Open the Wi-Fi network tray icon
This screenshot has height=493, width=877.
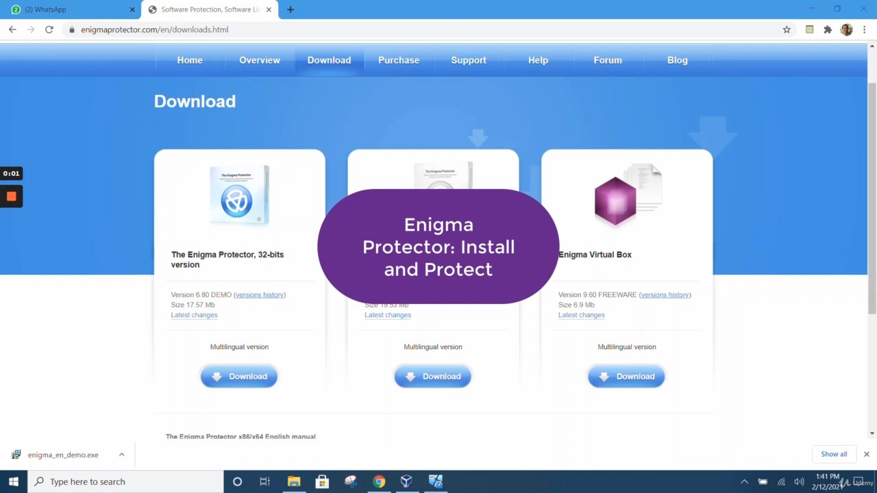tap(781, 481)
